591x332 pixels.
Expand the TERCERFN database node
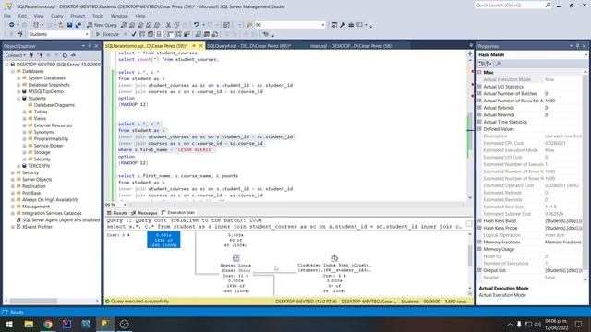pyautogui.click(x=18, y=166)
